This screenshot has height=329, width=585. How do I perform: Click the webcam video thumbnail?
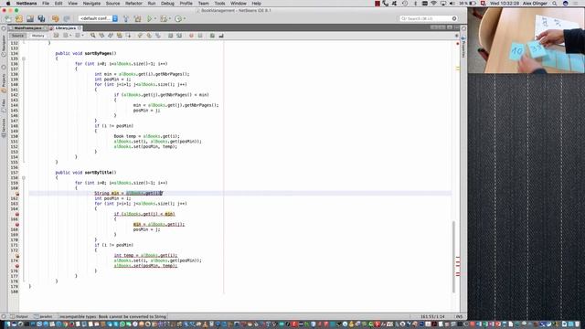[x=526, y=40]
